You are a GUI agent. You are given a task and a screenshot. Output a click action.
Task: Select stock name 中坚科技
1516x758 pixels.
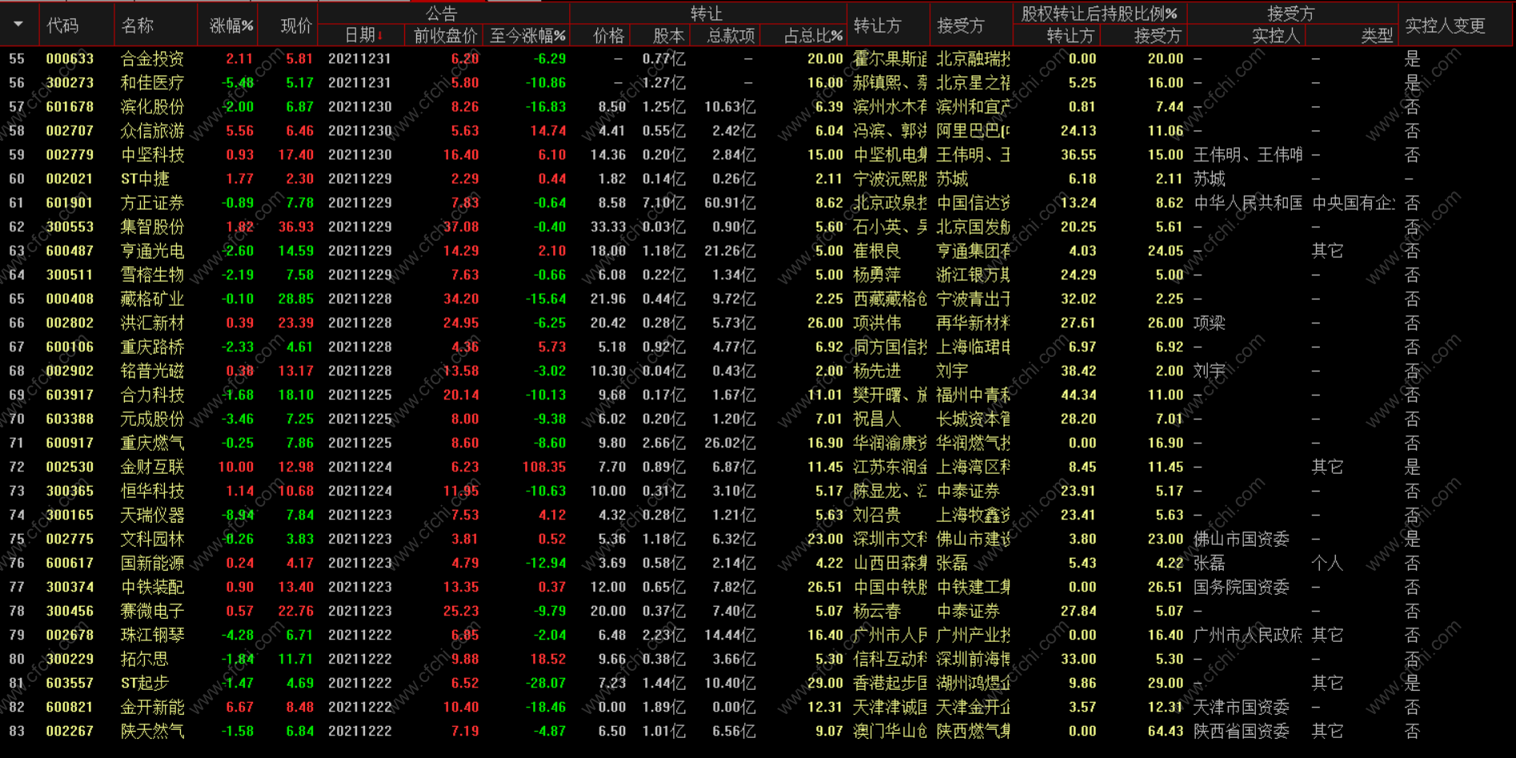152,154
